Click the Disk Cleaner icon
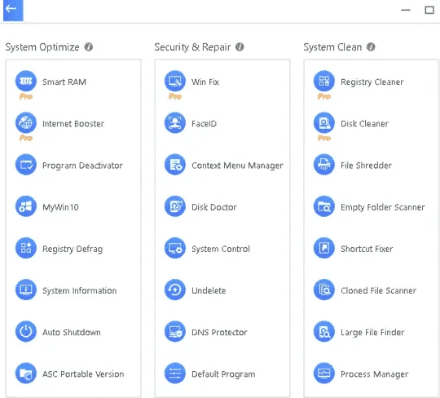 pos(324,123)
